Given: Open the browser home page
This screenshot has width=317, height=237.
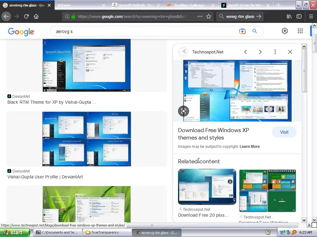Looking at the screenshot, I should tap(36, 16).
